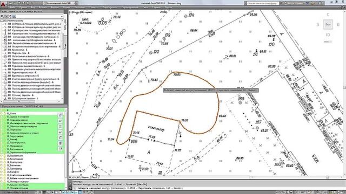Image resolution: width=346 pixels, height=194 pixels.
Task: Click the Model tab below the drawing area
Action: [85, 177]
